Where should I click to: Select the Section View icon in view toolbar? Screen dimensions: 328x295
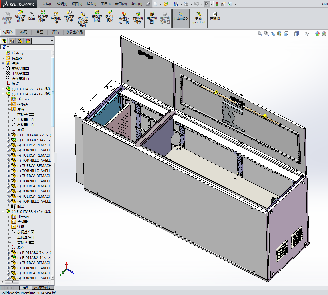click(x=279, y=34)
